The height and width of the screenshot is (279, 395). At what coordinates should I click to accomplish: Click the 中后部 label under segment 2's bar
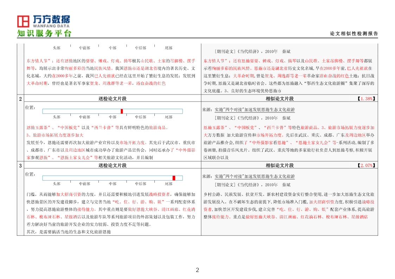click(141, 117)
